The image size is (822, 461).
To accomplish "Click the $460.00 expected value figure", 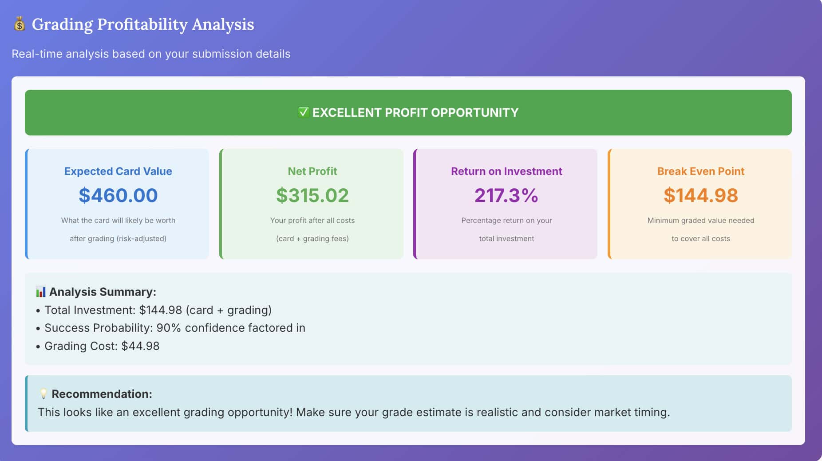I will [118, 195].
